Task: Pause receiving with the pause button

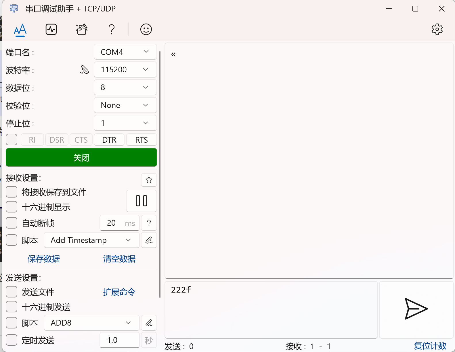Action: [142, 201]
